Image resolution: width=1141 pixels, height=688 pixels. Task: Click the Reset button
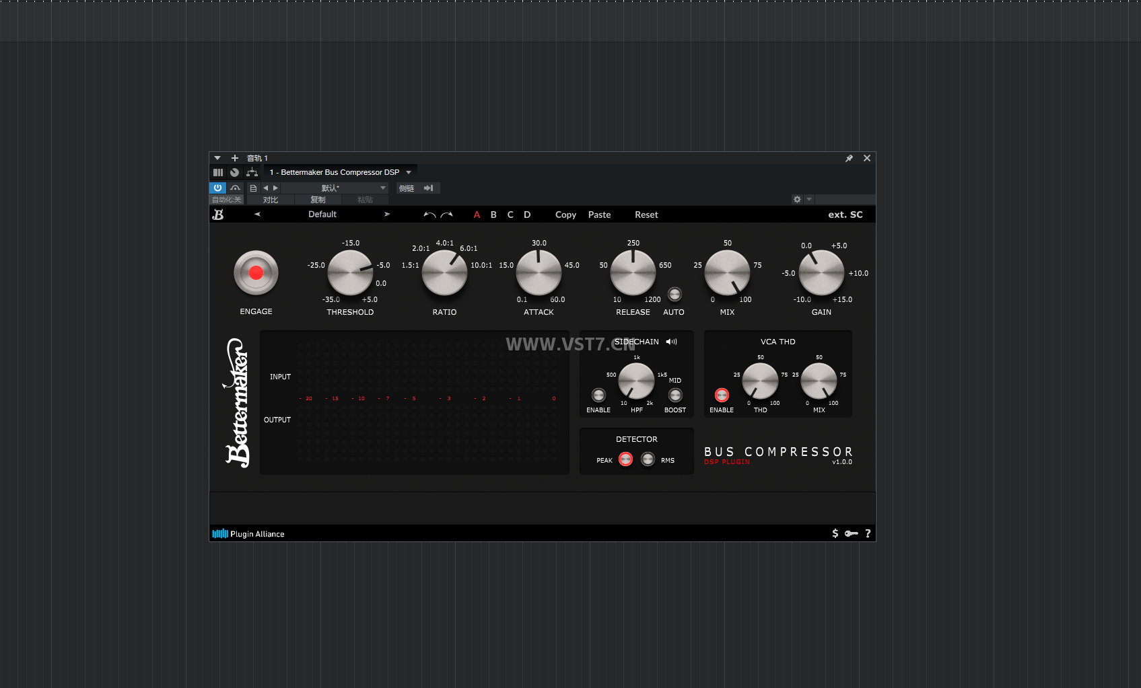pos(646,215)
